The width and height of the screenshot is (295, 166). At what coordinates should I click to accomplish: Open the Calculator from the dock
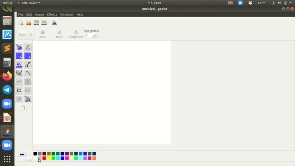pyautogui.click(x=7, y=62)
